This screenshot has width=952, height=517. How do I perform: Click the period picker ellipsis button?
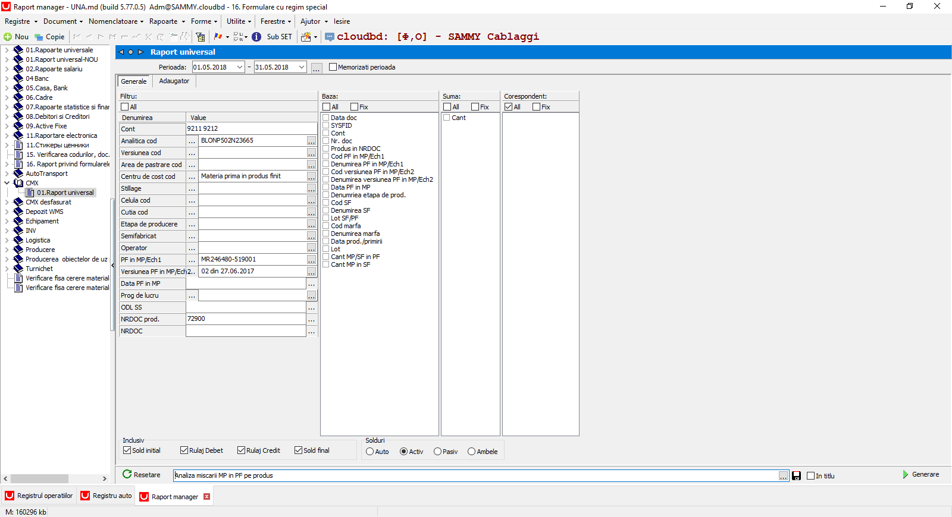pyautogui.click(x=317, y=68)
